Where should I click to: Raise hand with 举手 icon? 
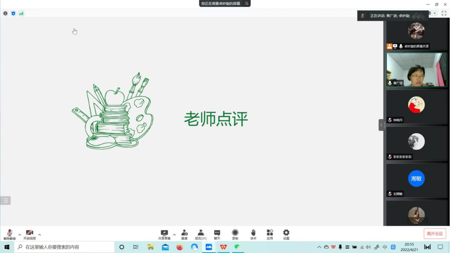pyautogui.click(x=253, y=234)
